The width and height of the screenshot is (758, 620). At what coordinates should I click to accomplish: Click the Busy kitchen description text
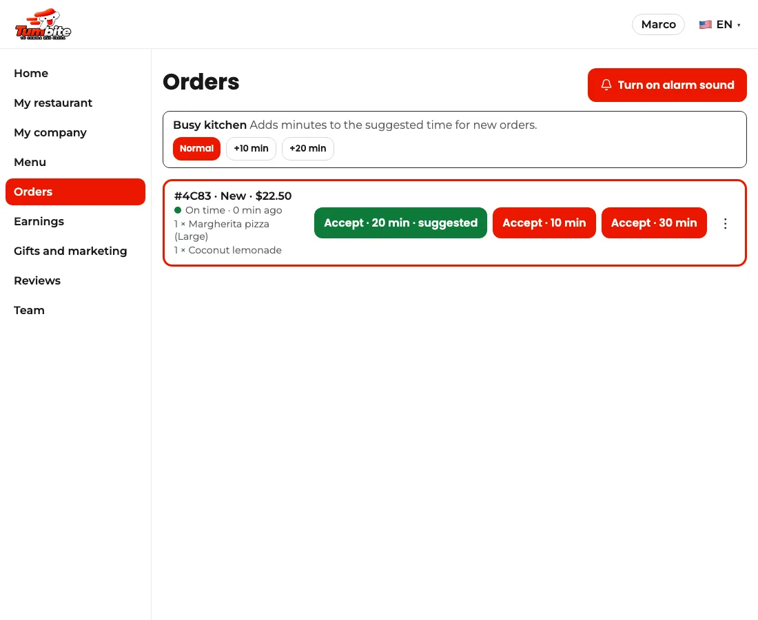393,125
